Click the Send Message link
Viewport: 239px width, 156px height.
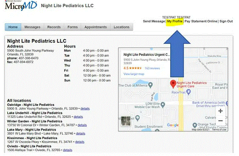point(154,21)
